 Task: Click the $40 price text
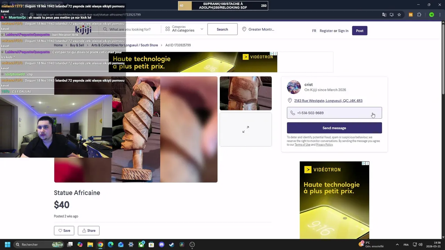62,205
